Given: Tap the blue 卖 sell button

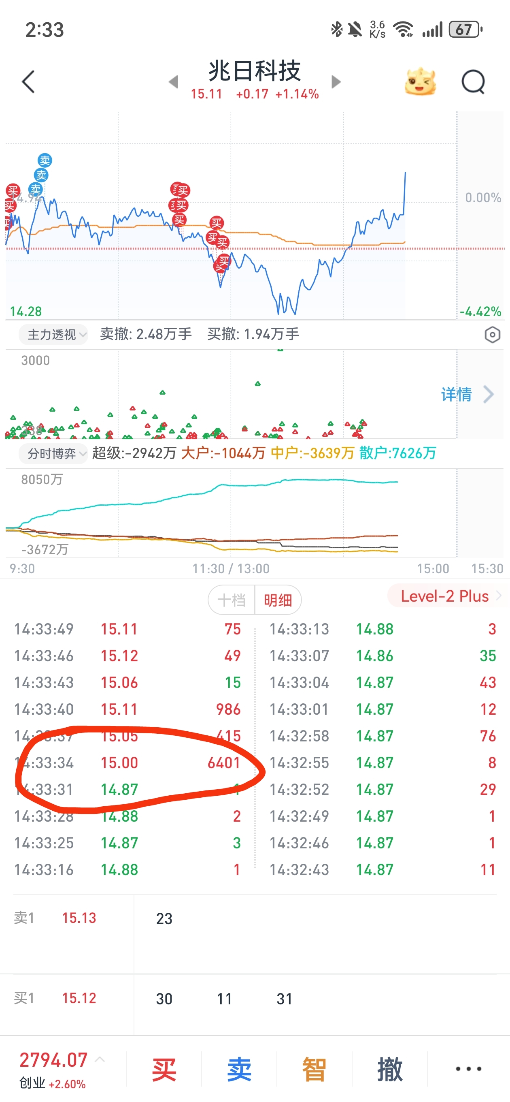Looking at the screenshot, I should click(x=239, y=1069).
